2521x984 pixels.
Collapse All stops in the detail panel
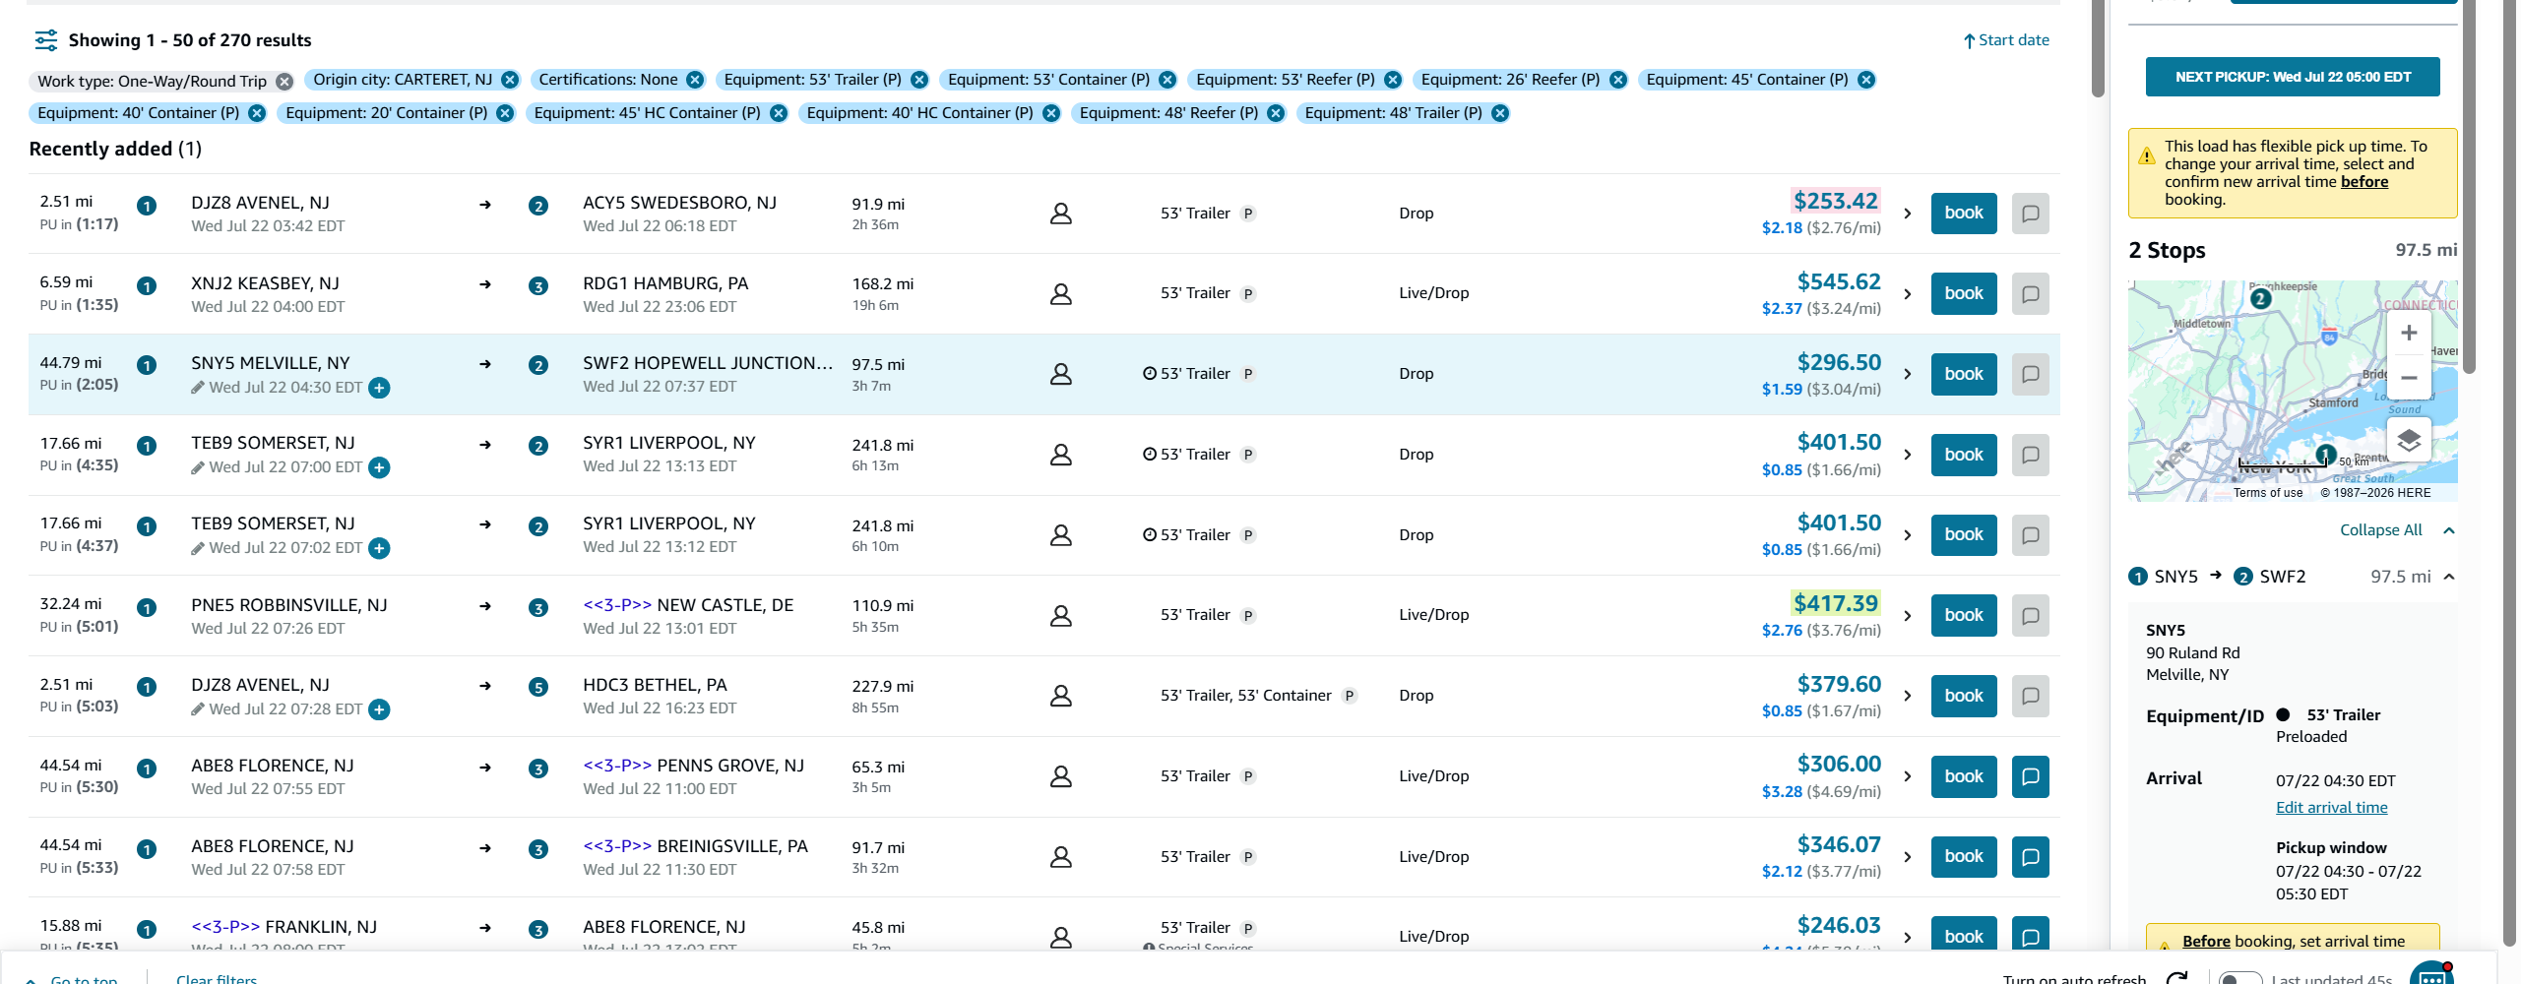click(2396, 530)
